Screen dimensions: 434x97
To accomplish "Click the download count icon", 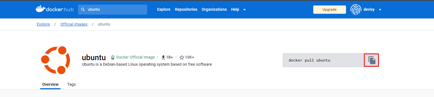I will click(x=163, y=57).
